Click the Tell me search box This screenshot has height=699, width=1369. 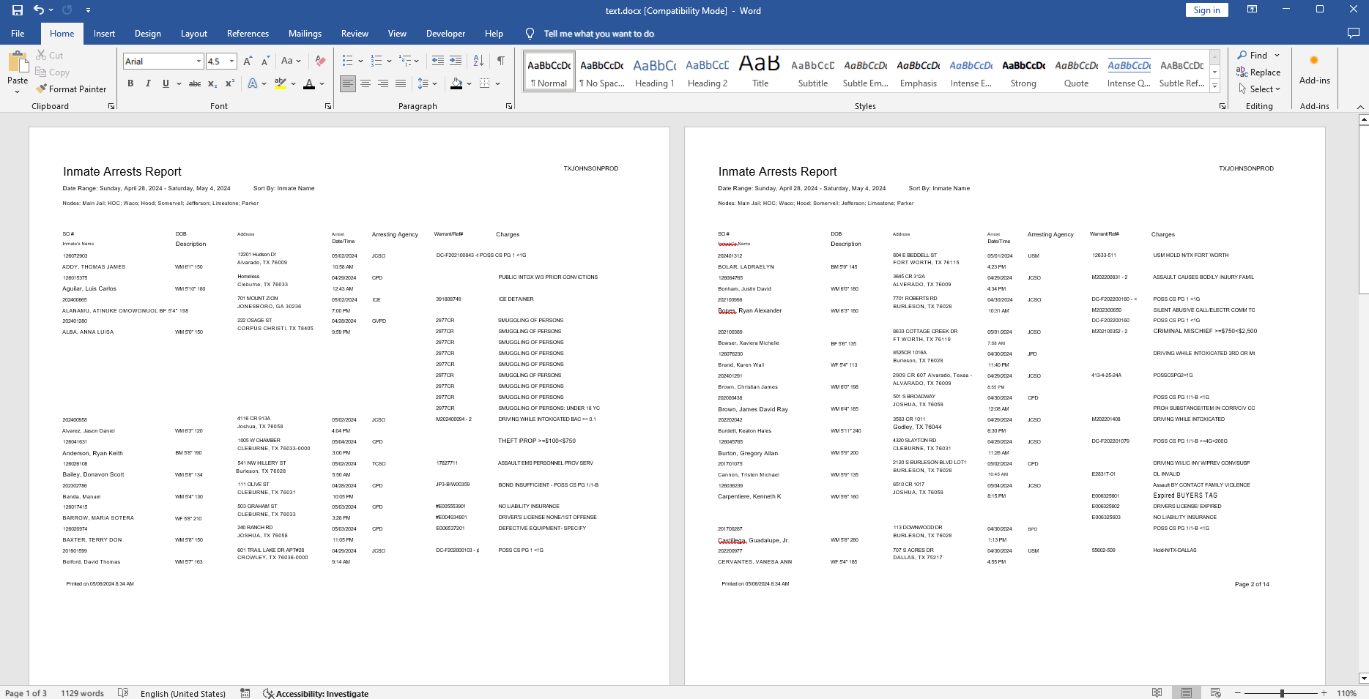(598, 34)
